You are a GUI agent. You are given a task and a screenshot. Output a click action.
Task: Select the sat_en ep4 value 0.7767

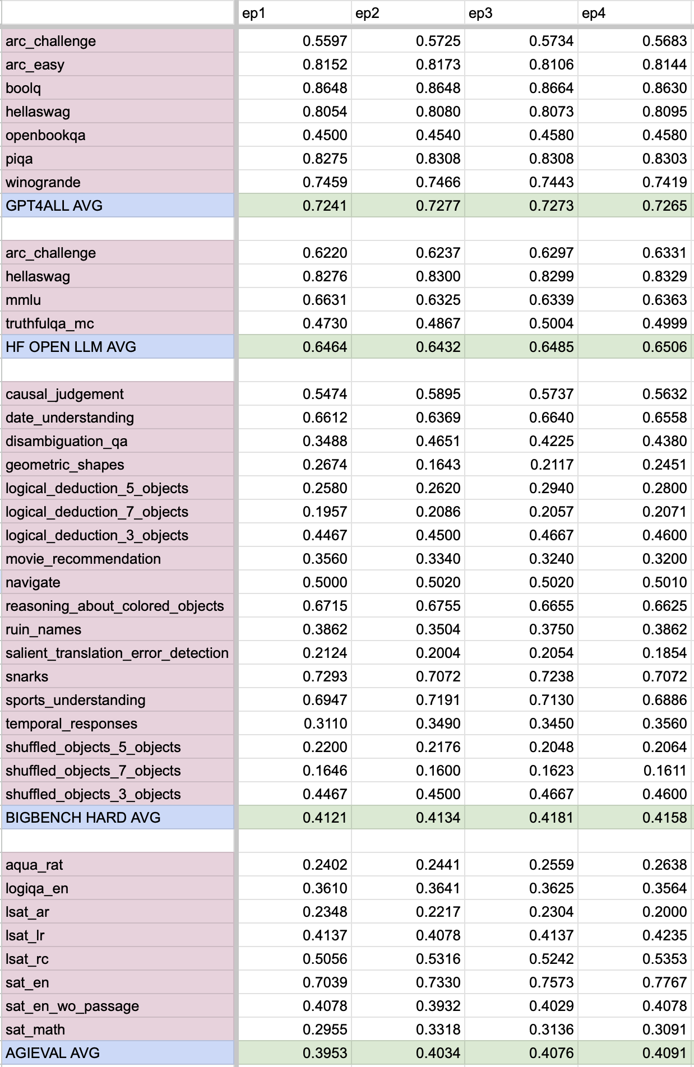click(635, 982)
